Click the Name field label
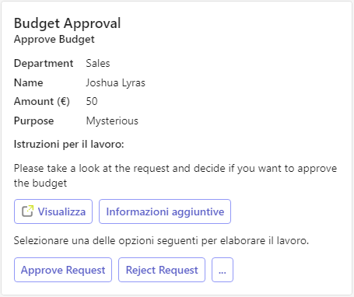Image resolution: width=354 pixels, height=297 pixels. coord(29,82)
